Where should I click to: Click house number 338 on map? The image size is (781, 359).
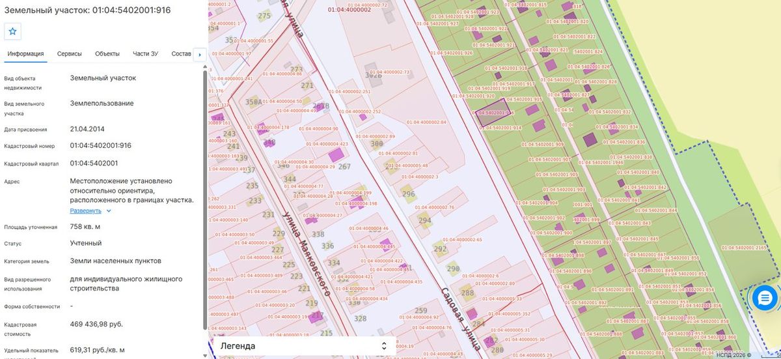(318, 234)
